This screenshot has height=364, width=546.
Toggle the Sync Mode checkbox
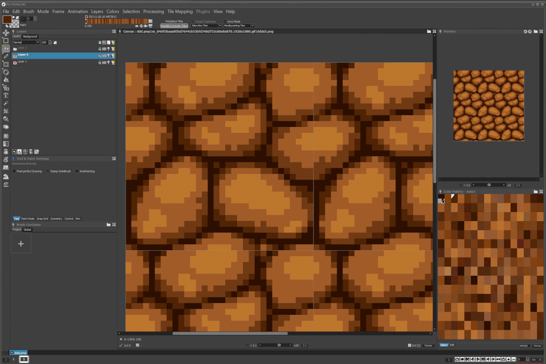pos(225,21)
